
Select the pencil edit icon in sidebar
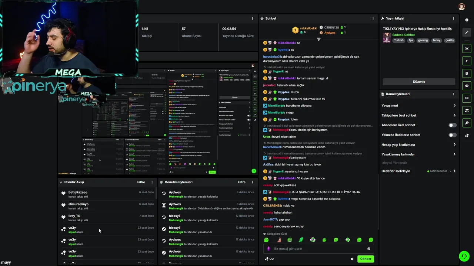click(x=467, y=33)
